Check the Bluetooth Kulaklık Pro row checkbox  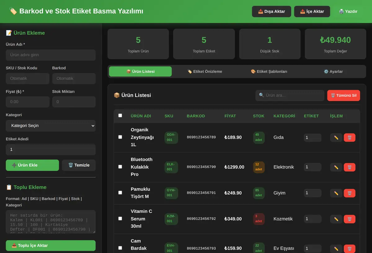coord(120,167)
